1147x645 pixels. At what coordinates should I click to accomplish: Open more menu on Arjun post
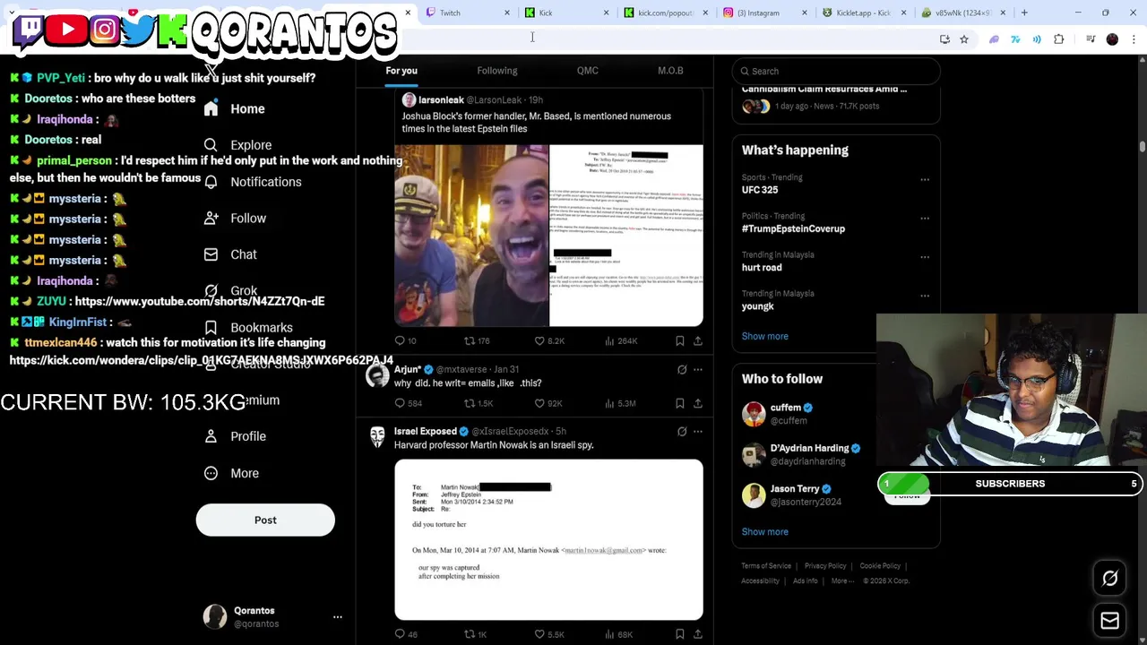(698, 369)
